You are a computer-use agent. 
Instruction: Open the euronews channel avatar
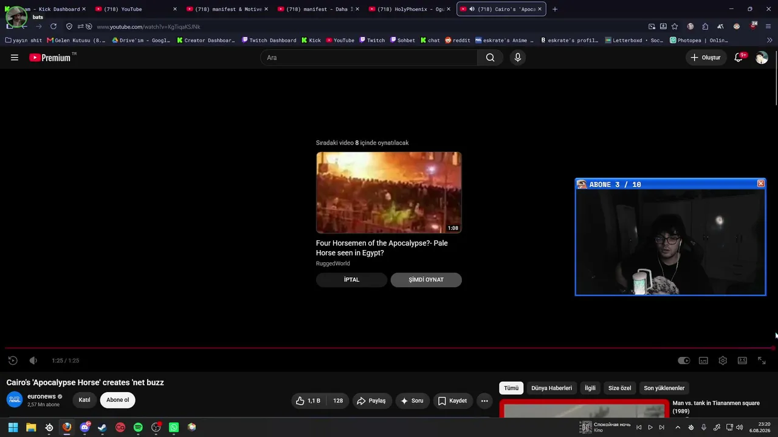click(15, 400)
